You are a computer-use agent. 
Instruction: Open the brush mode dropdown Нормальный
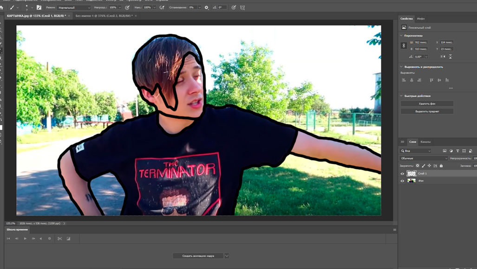tap(74, 7)
